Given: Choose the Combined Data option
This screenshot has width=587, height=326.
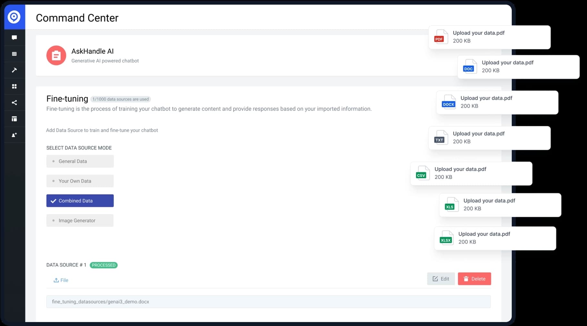Looking at the screenshot, I should tap(80, 201).
